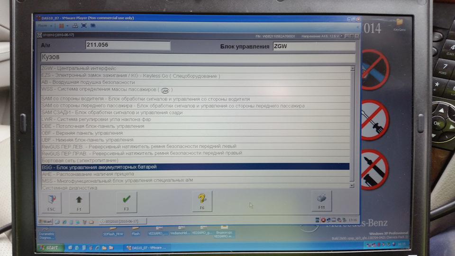Open the Durametric Diagnos shortcut
The image size is (455, 256).
(46, 233)
